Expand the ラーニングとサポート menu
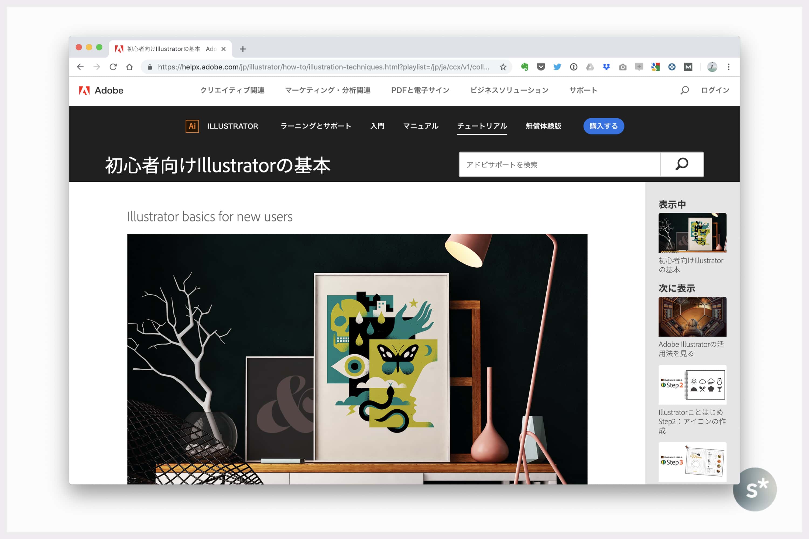The width and height of the screenshot is (809, 539). [x=316, y=126]
